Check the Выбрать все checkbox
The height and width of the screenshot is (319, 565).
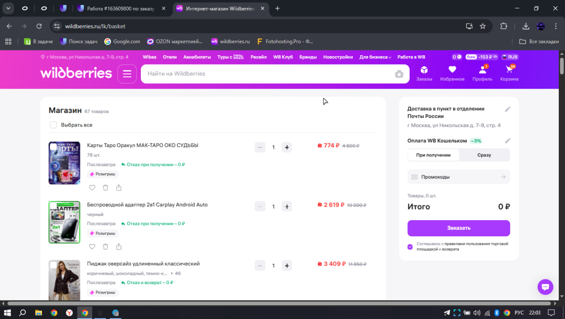(53, 125)
